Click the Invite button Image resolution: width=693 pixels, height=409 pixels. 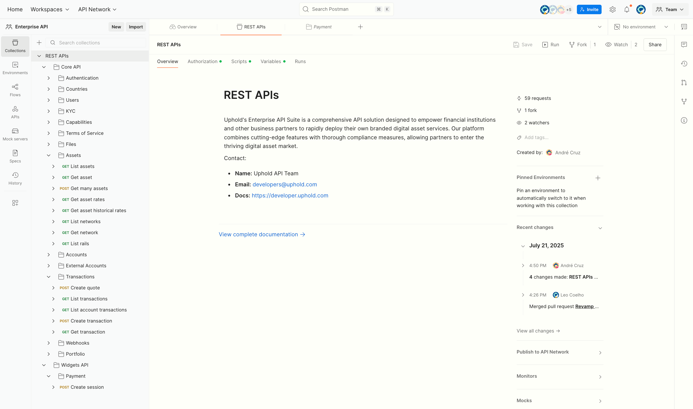589,9
